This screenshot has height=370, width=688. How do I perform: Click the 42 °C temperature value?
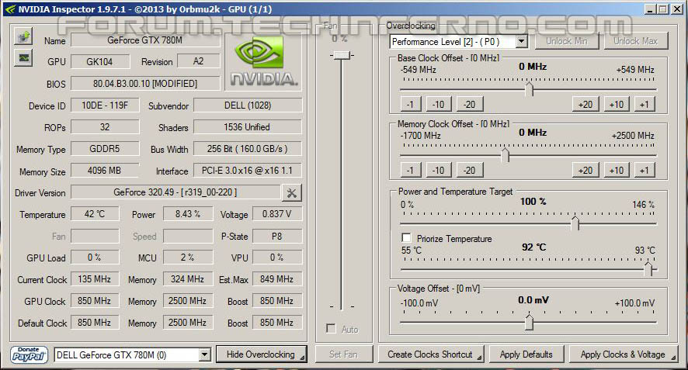95,214
